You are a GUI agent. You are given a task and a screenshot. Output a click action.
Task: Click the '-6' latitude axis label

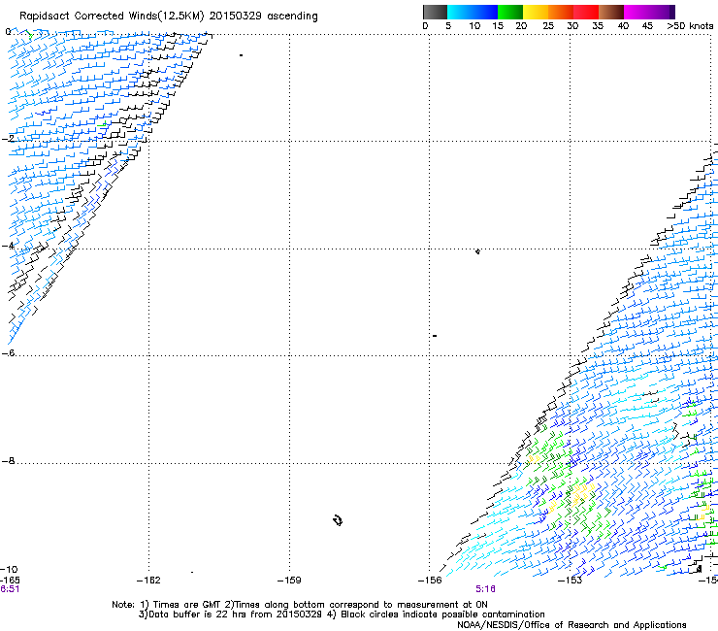[x=8, y=352]
